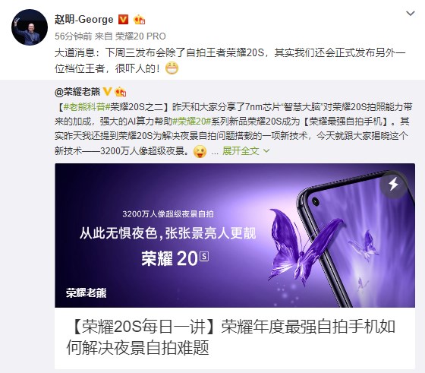
Task: Open the purple 荣耀20S butterfly banner image
Action: 235,235
